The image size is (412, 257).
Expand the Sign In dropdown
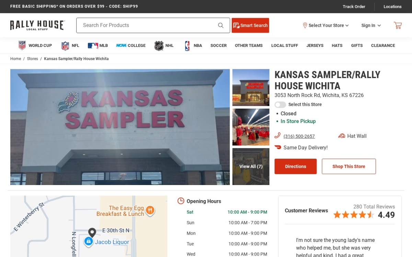click(x=371, y=25)
